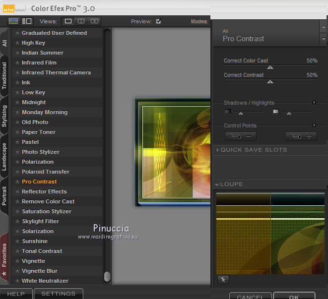Select the single image view icon
Viewport: 328px width, 299px height.
68,21
